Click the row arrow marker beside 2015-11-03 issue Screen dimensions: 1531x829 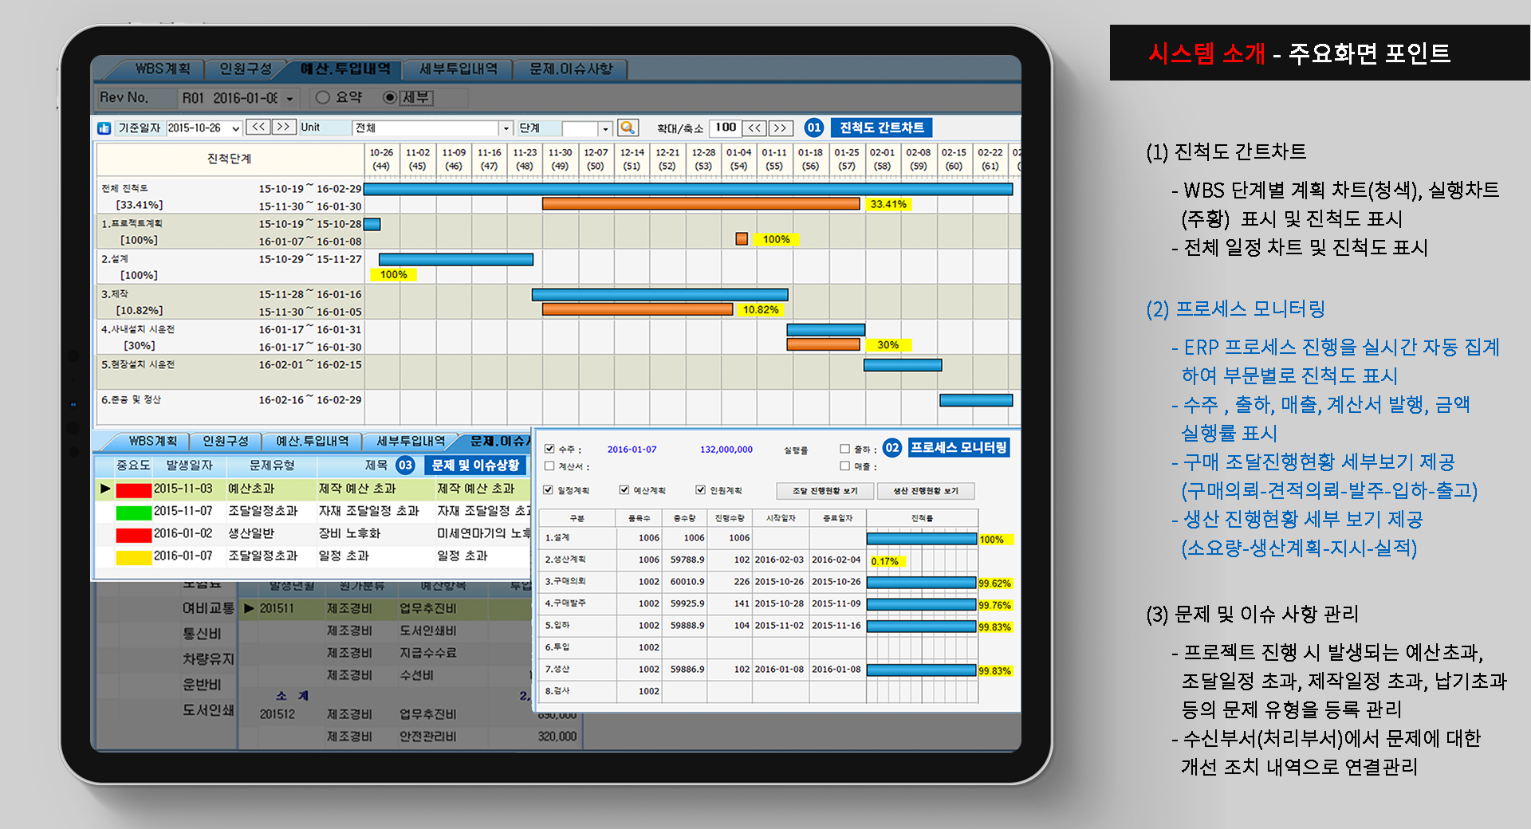pyautogui.click(x=104, y=489)
